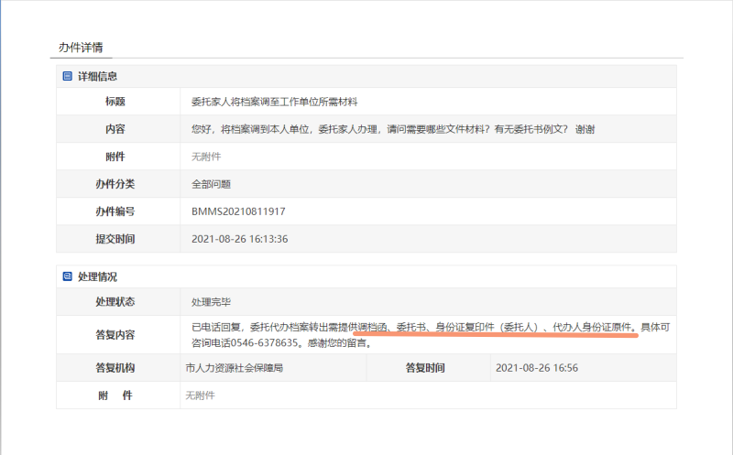
Task: Click the inquiry content starting with 您好
Action: pyautogui.click(x=393, y=129)
